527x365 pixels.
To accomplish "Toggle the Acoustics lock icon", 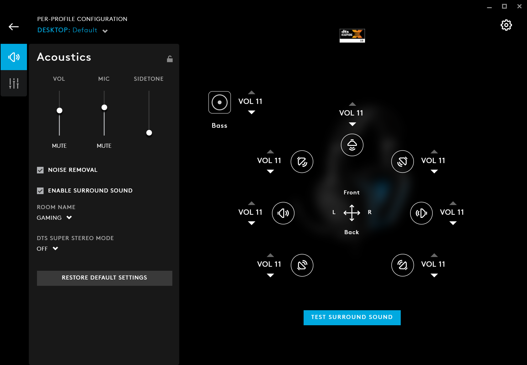I will click(170, 59).
